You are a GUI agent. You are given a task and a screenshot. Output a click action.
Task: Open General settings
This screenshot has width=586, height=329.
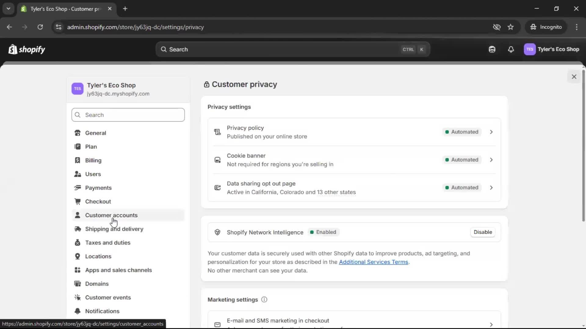click(x=128, y=133)
